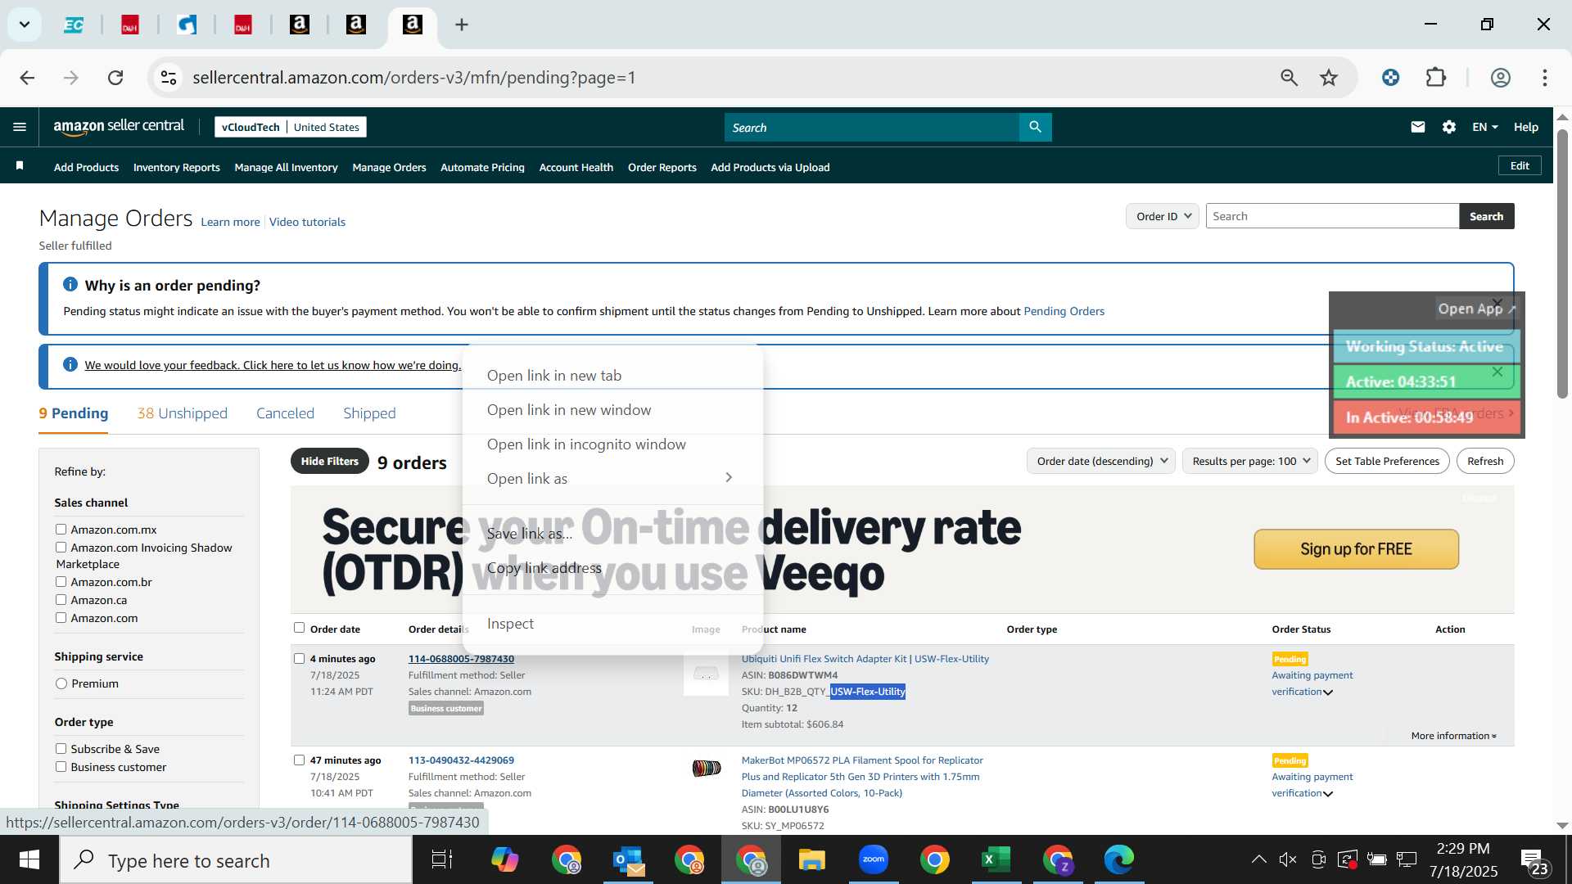Check the Amazon.com sales channel checkbox
The image size is (1572, 884).
pyautogui.click(x=61, y=618)
